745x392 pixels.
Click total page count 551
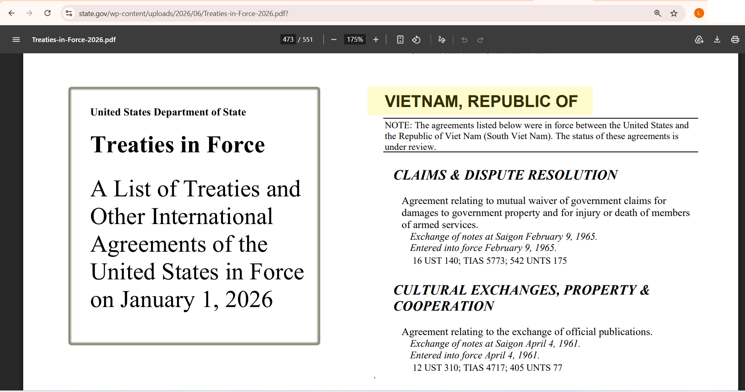point(308,39)
